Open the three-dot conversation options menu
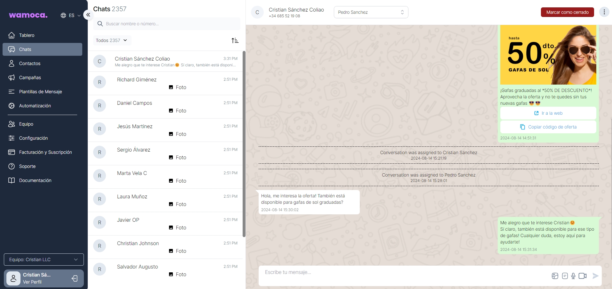Screen dimensions: 612x289 point(604,12)
